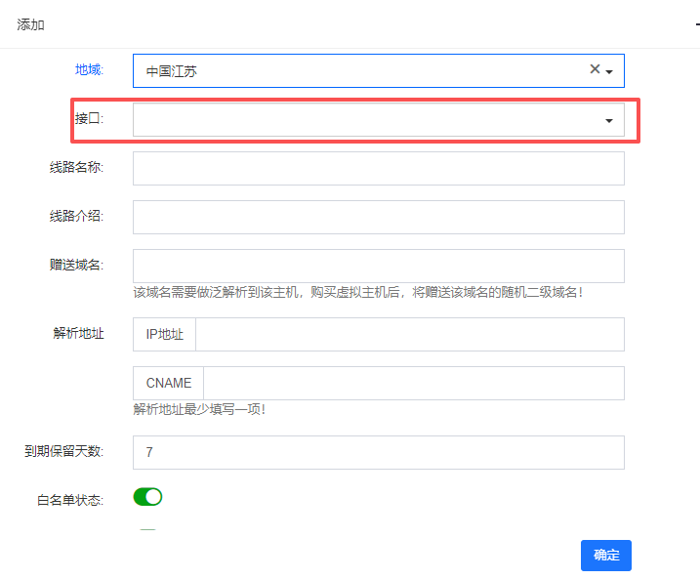Clear the selected region 中国江苏
Viewport: 700px width, 579px height.
click(595, 69)
